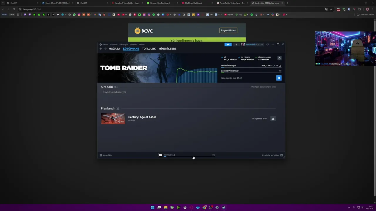Open Steam notifications bell
The image size is (376, 211).
pos(236,45)
